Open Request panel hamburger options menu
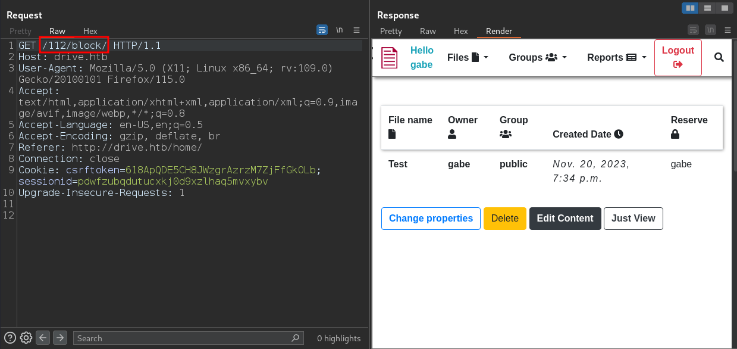Viewport: 737px width, 349px height. click(x=357, y=30)
